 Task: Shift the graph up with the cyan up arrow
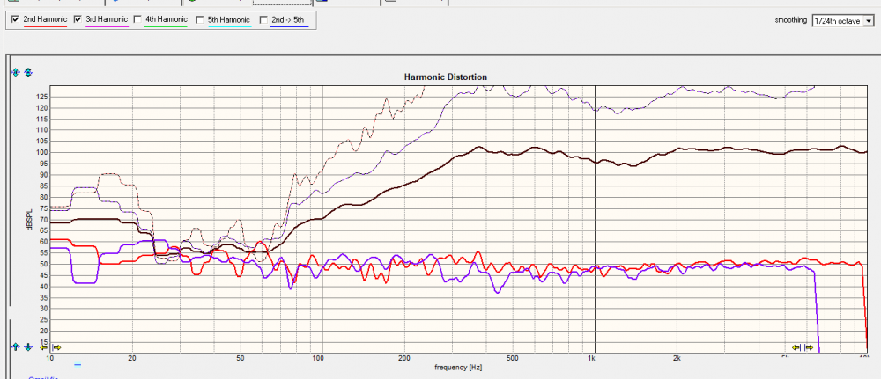[x=15, y=347]
